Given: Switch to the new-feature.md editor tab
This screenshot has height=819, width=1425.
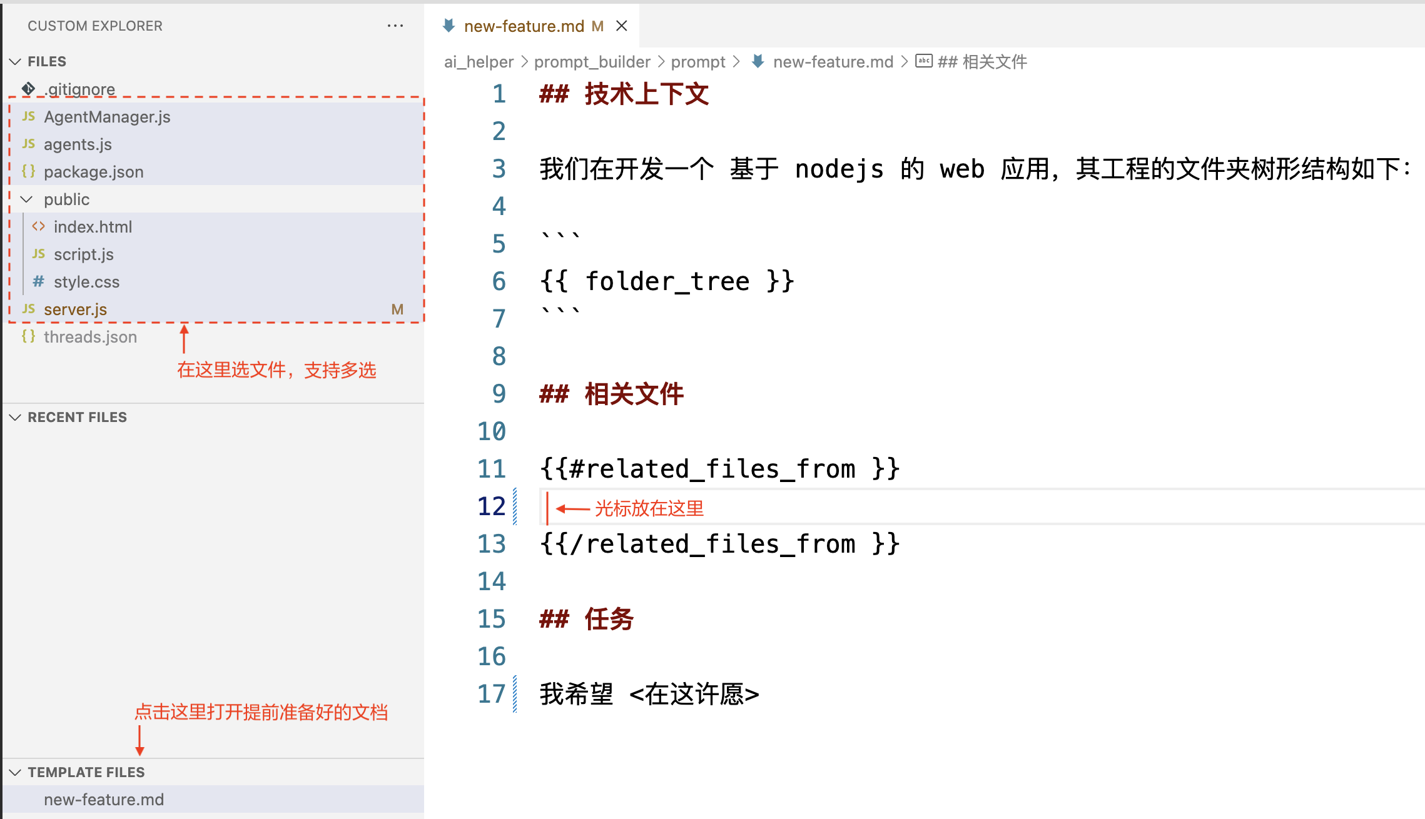Looking at the screenshot, I should tap(533, 26).
